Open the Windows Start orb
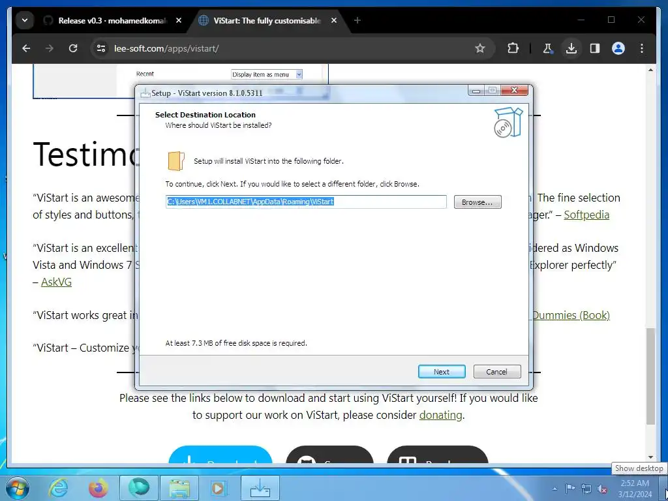 coord(18,488)
